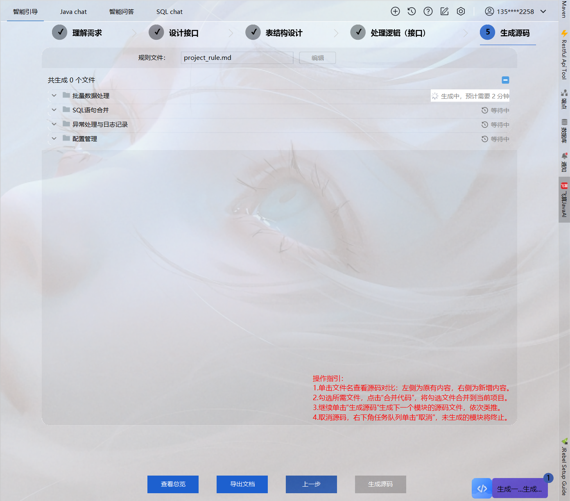Click the 导出文档 button

click(x=242, y=484)
